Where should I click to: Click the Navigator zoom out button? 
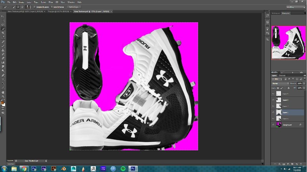point(282,72)
